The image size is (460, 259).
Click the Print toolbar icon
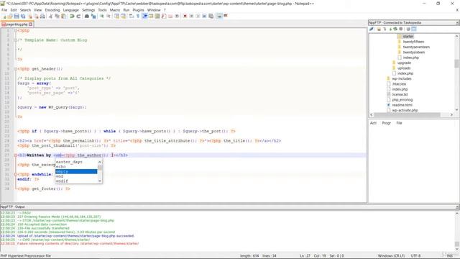click(42, 16)
